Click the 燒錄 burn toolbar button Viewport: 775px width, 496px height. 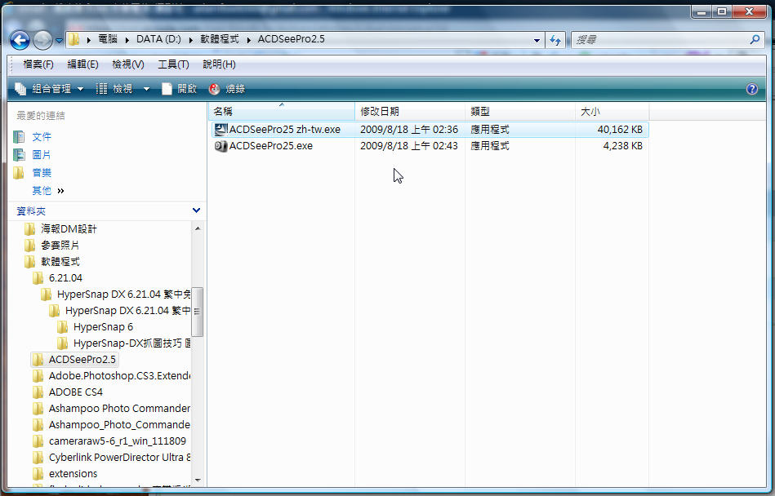pos(227,89)
